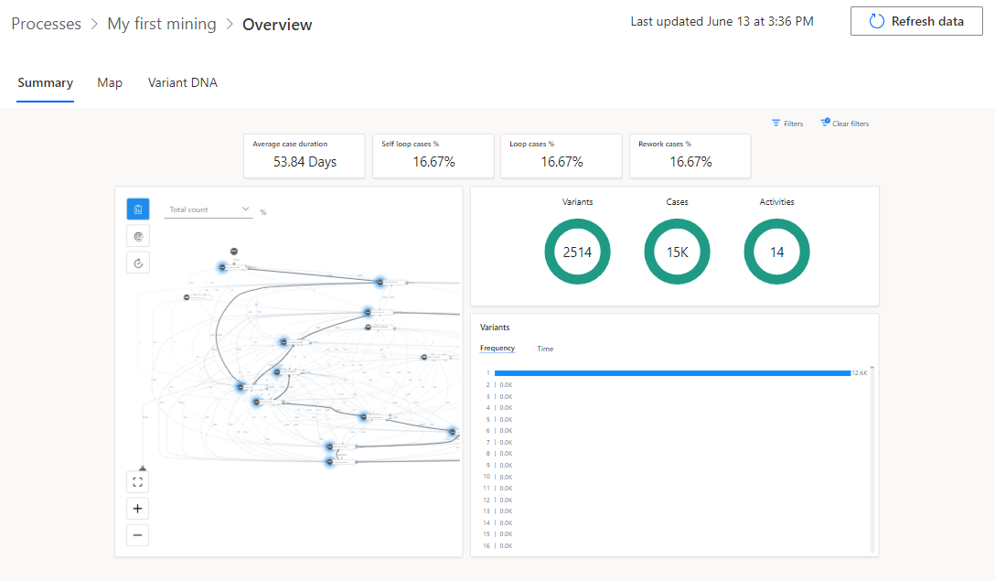Select the start node at top of process map
Image resolution: width=995 pixels, height=581 pixels.
[x=234, y=252]
